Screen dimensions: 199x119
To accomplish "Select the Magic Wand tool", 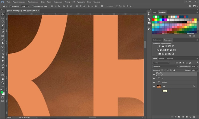I will (3, 25).
